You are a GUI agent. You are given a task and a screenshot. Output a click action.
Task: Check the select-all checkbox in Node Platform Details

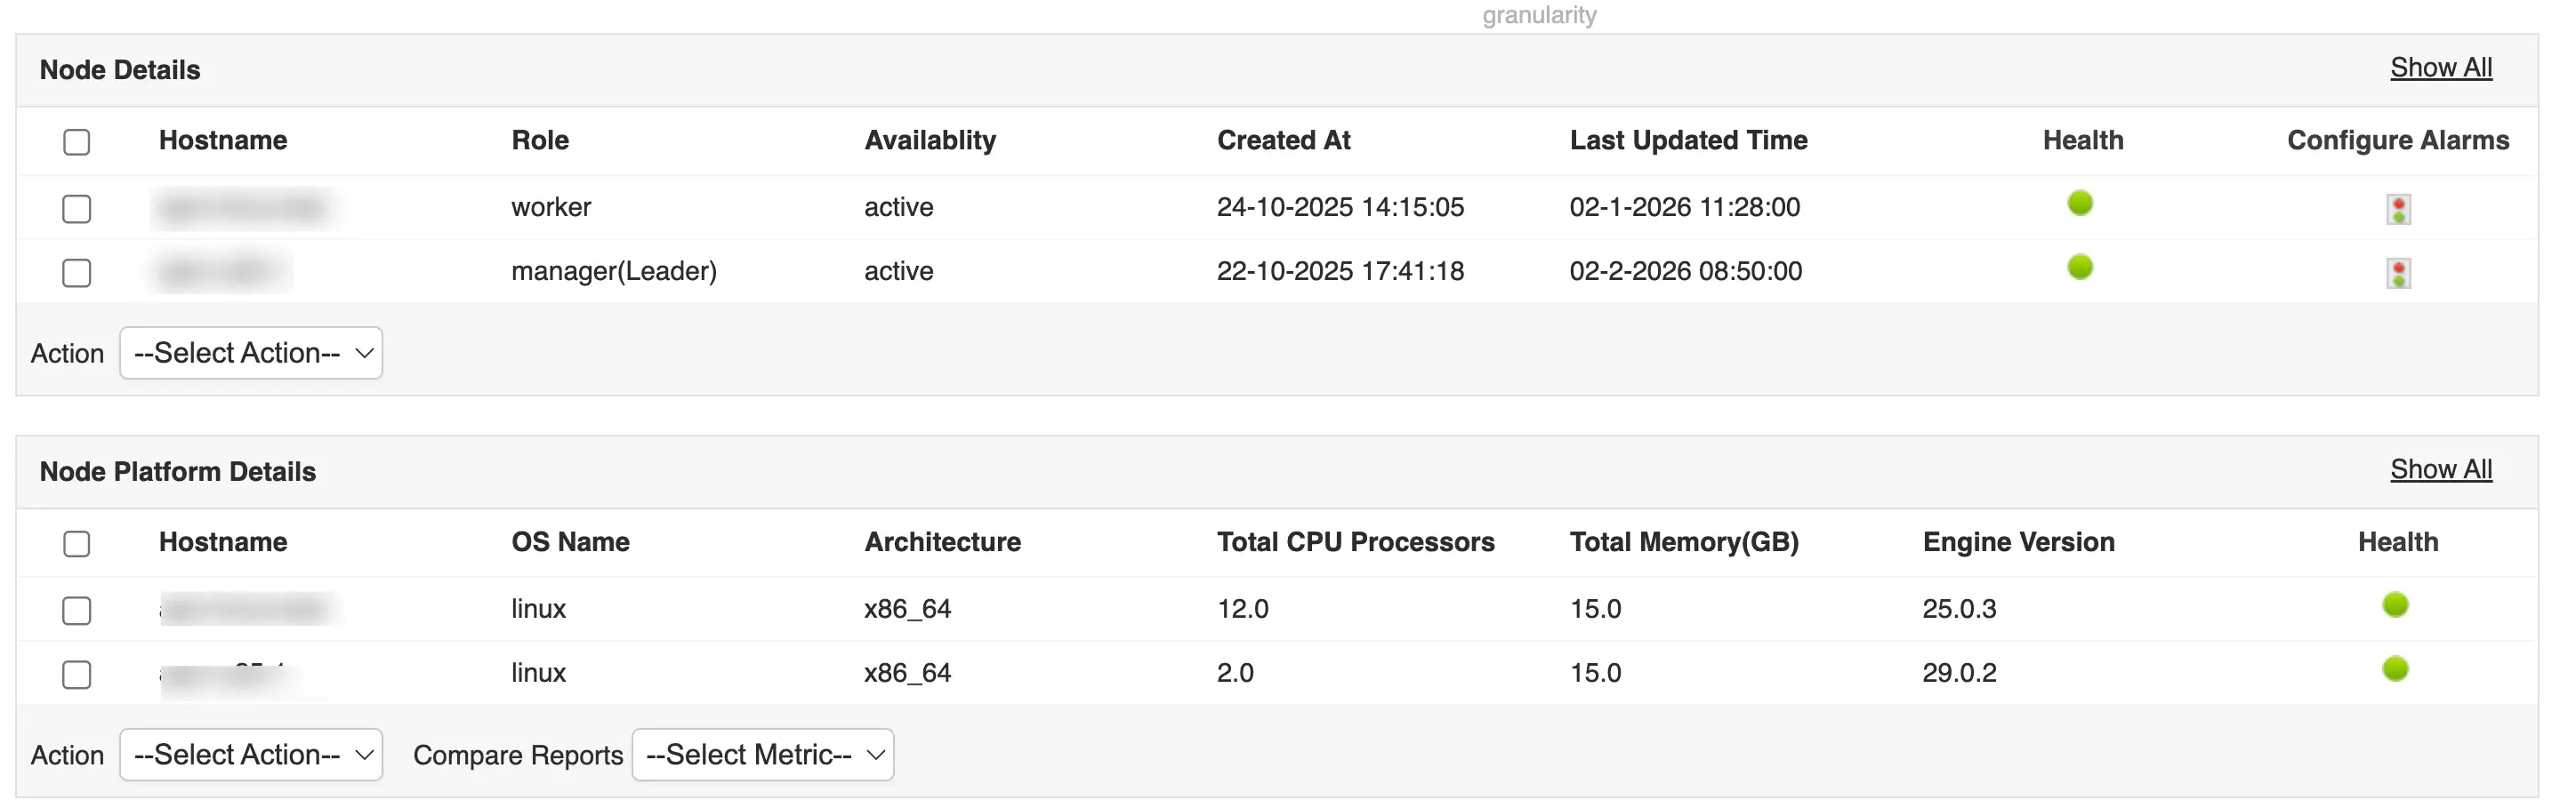pyautogui.click(x=77, y=543)
